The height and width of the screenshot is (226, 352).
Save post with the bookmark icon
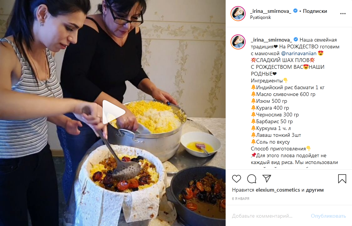pyautogui.click(x=342, y=179)
